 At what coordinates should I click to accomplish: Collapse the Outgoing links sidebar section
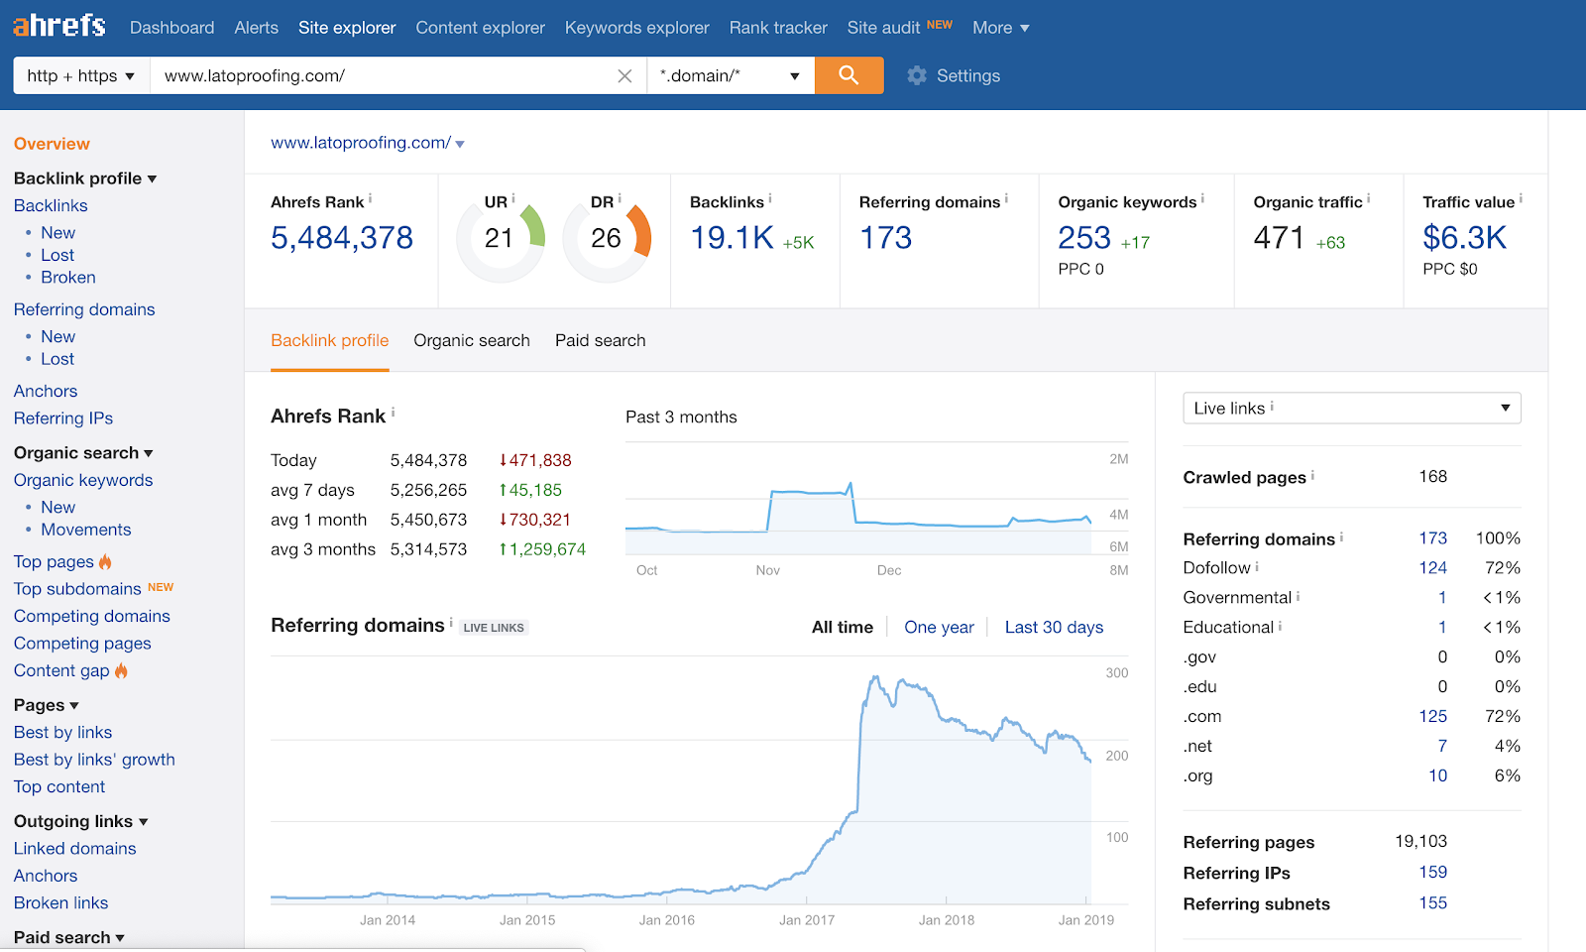81,821
